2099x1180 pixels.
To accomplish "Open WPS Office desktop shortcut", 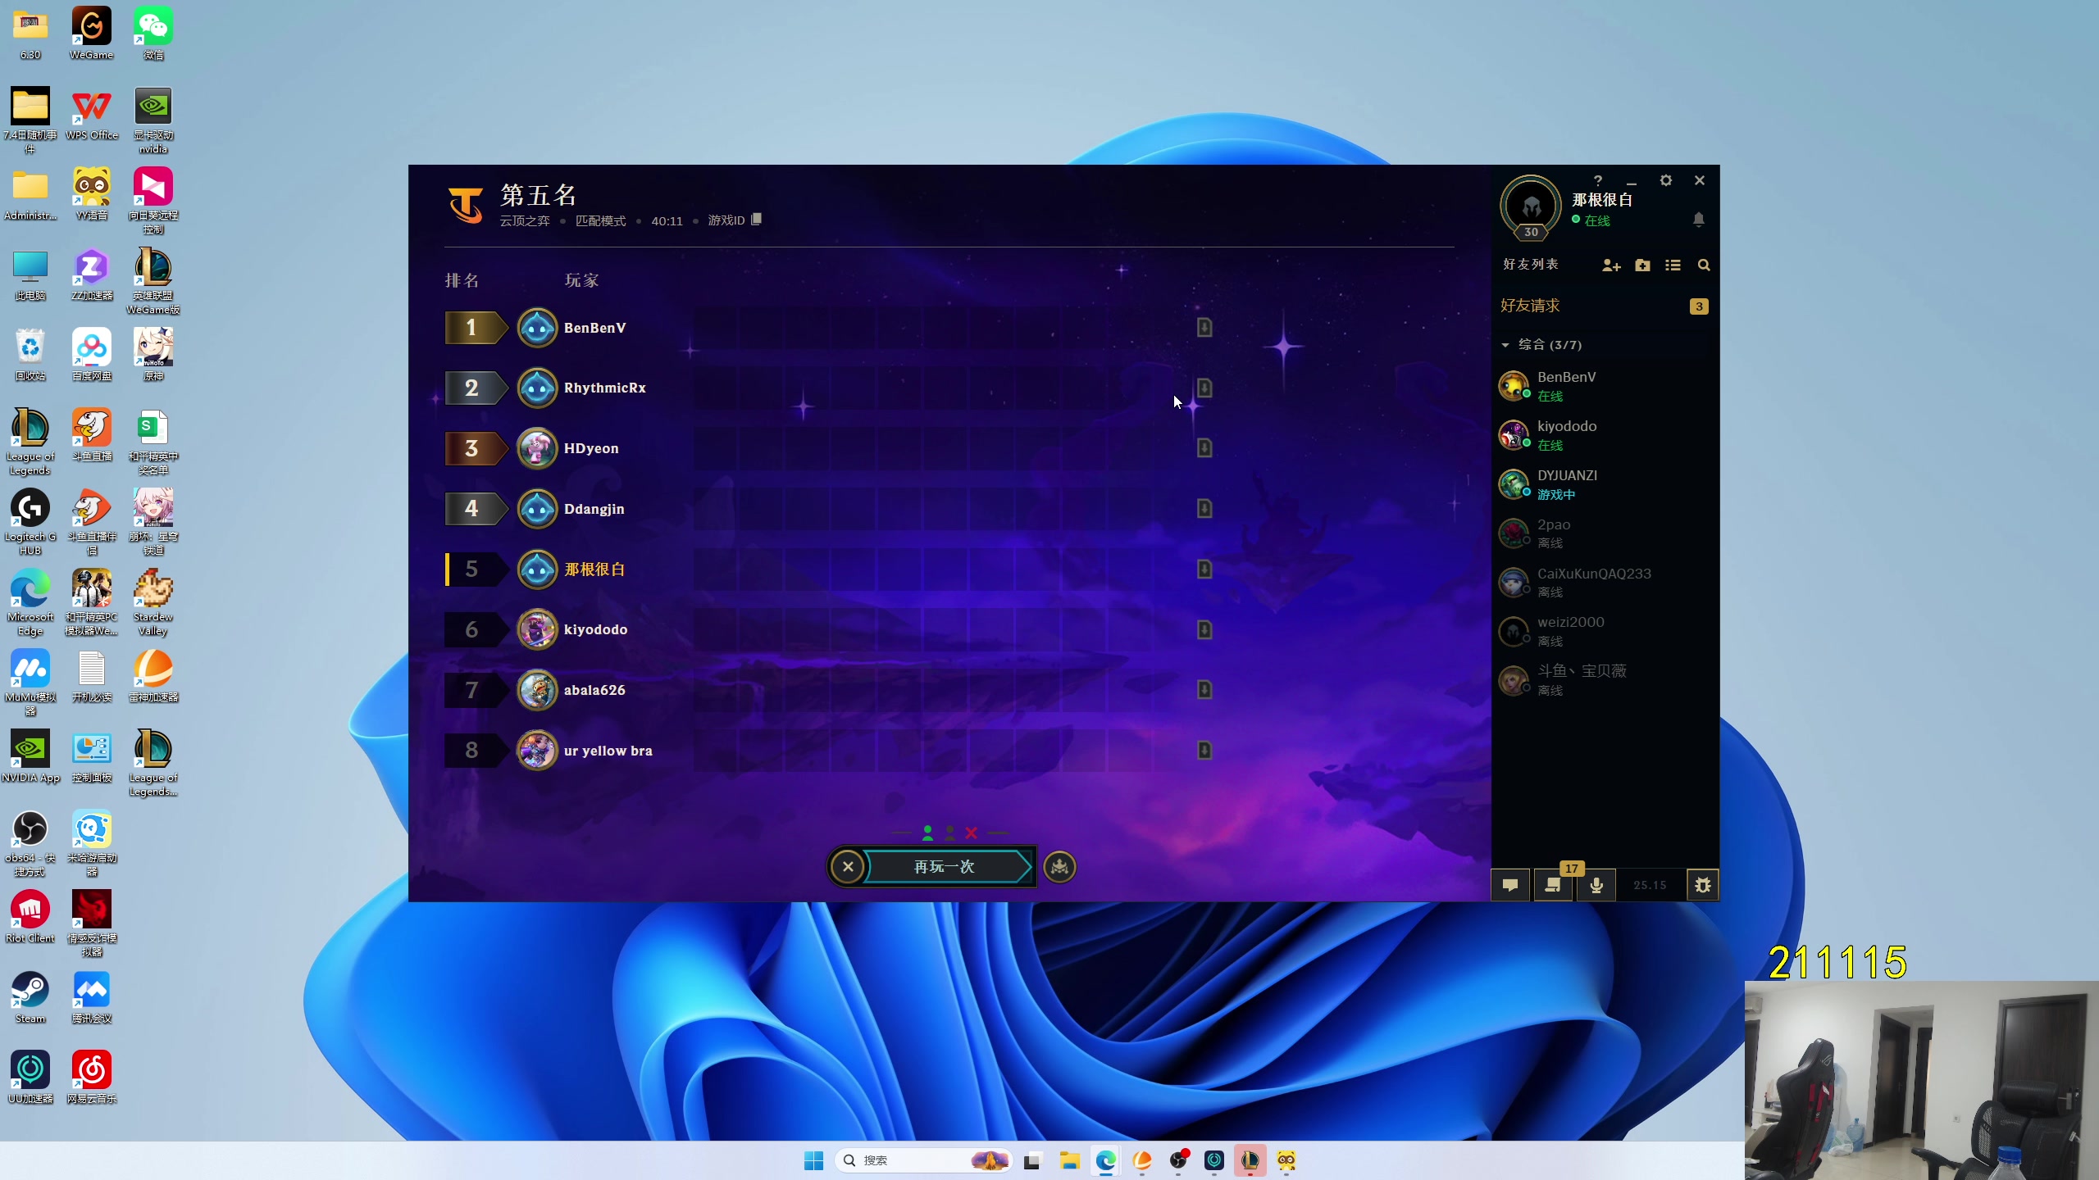I will click(91, 113).
